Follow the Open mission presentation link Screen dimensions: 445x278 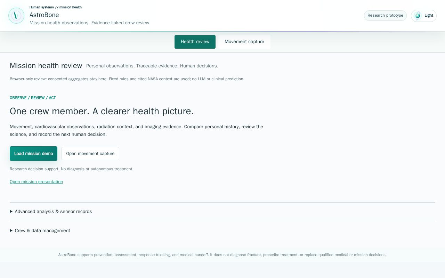(x=36, y=182)
